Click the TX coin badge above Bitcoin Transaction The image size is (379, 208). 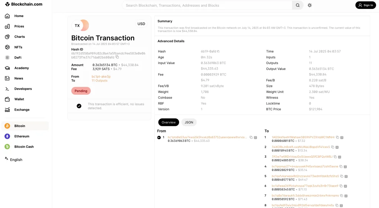(80, 26)
